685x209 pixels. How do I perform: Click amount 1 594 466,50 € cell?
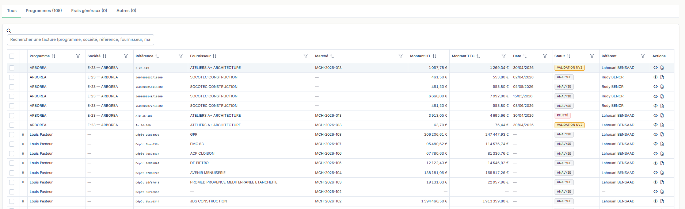pyautogui.click(x=434, y=201)
